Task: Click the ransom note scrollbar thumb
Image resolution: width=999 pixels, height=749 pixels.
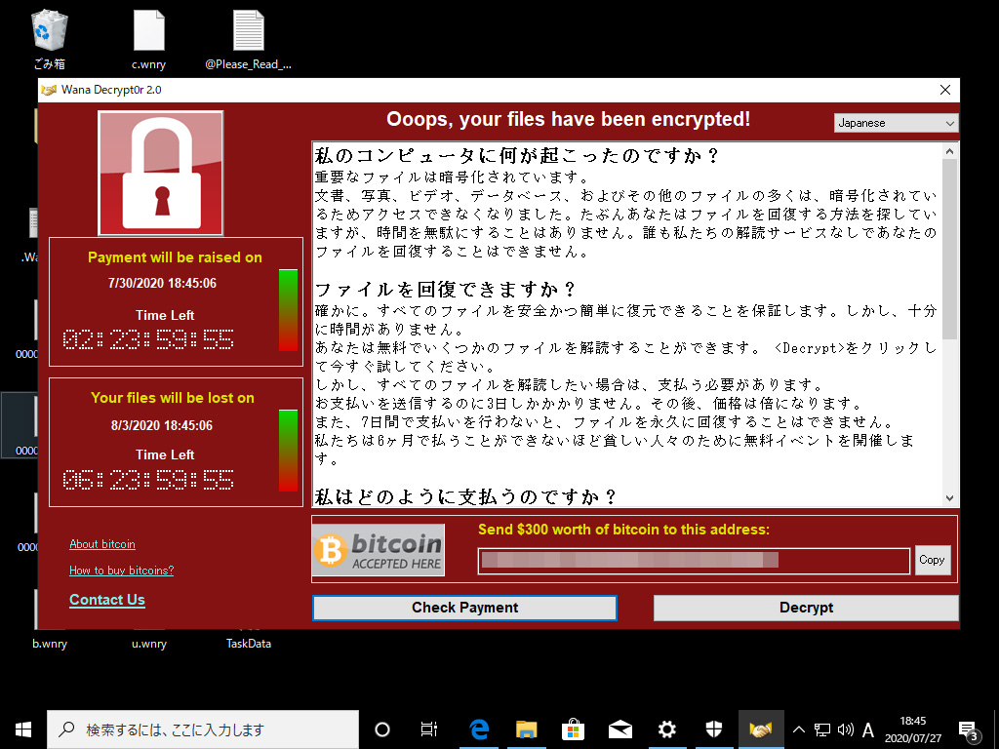Action: pos(949,249)
